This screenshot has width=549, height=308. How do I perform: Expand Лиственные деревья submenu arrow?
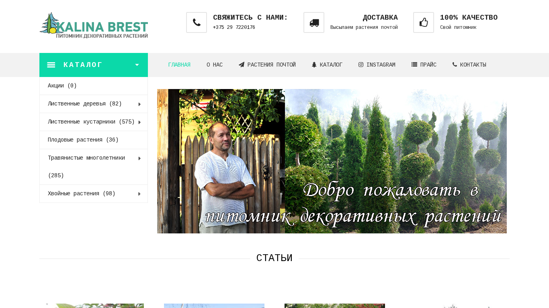[x=139, y=104]
